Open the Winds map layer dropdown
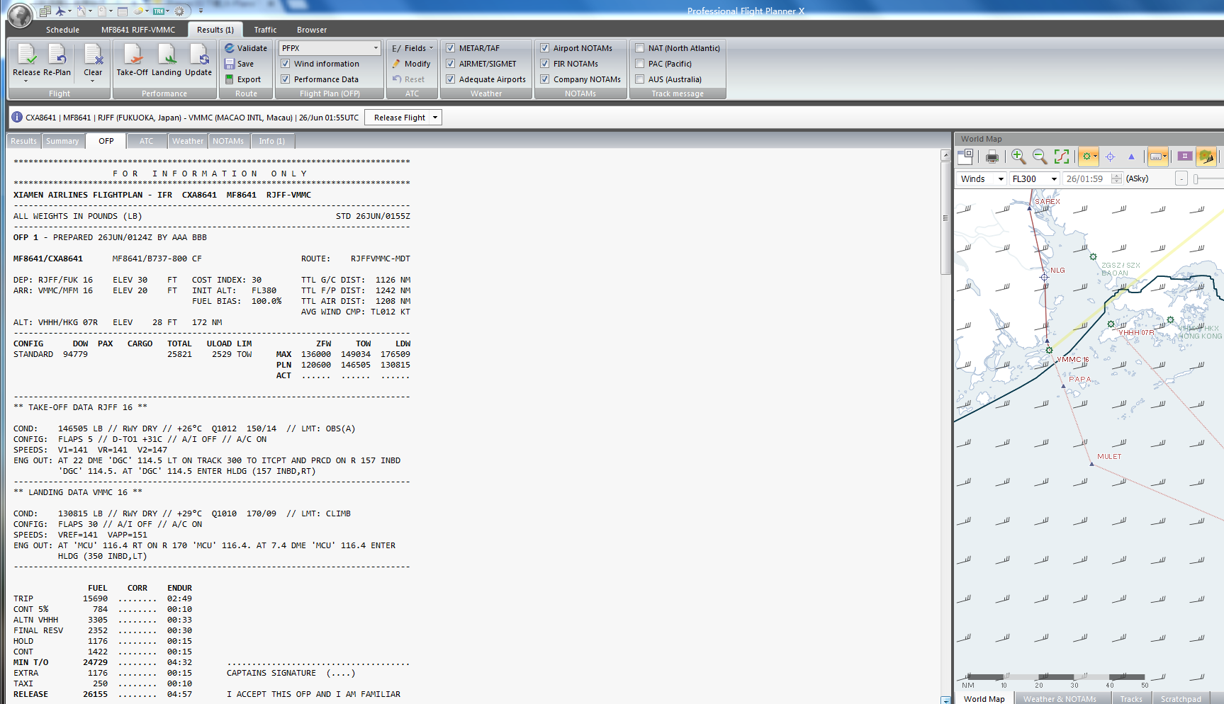This screenshot has width=1224, height=704. (982, 178)
